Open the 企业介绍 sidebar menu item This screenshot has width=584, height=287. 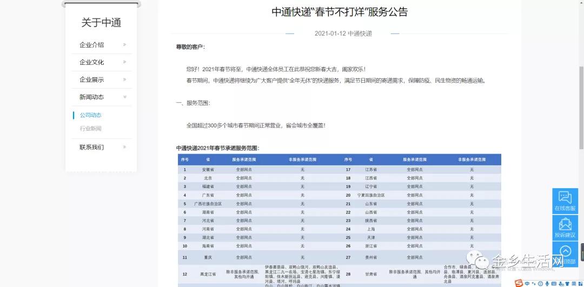tap(91, 45)
